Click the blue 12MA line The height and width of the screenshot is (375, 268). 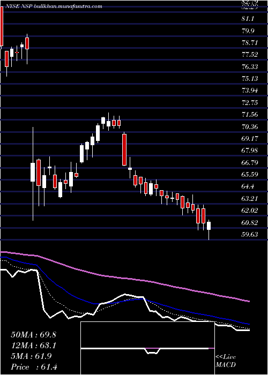pyautogui.click(x=124, y=301)
